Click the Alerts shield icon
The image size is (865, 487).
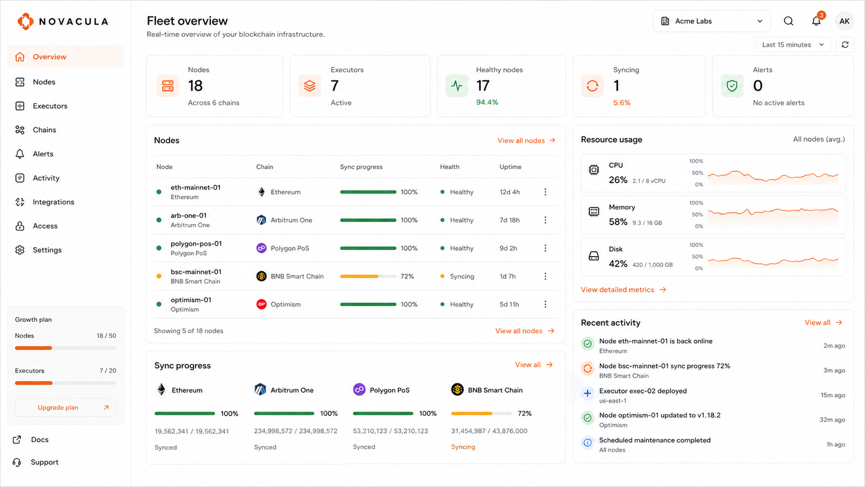[x=732, y=86]
